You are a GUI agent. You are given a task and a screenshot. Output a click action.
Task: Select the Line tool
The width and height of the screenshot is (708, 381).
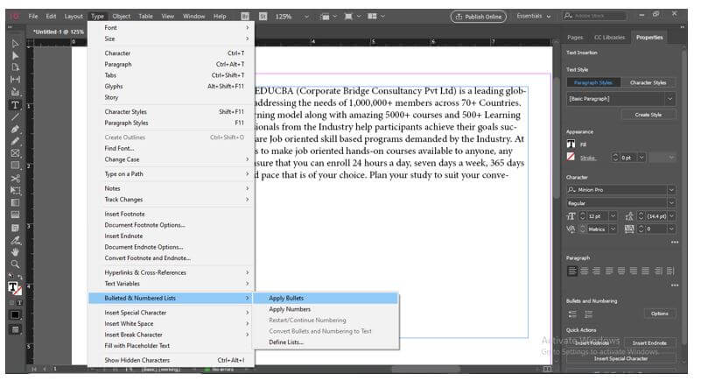16,116
